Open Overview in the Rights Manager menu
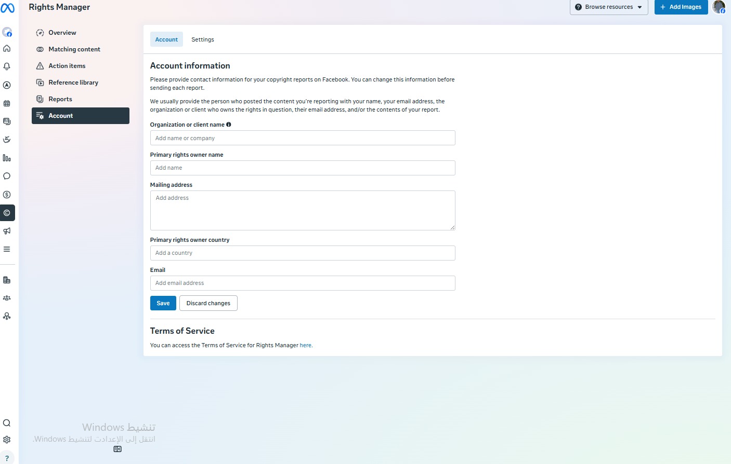Screen dimensions: 731x464 (x=81, y=33)
